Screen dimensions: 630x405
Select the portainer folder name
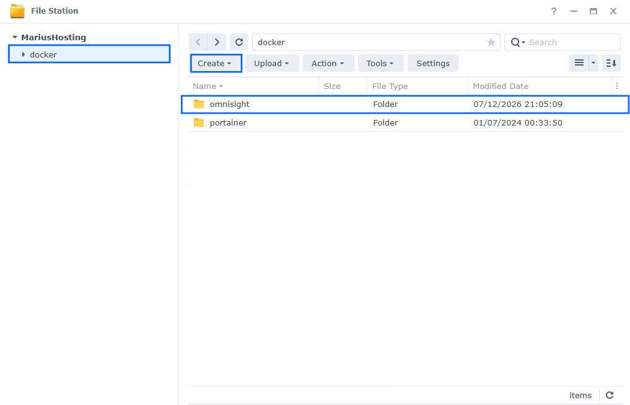(x=228, y=122)
